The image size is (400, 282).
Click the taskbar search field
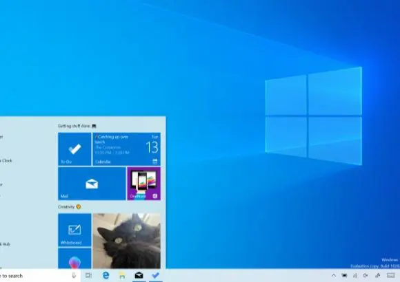40,276
